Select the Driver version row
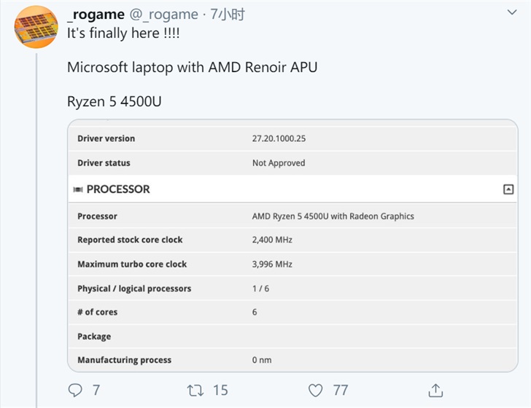Screen dimensions: 531x408 292,138
